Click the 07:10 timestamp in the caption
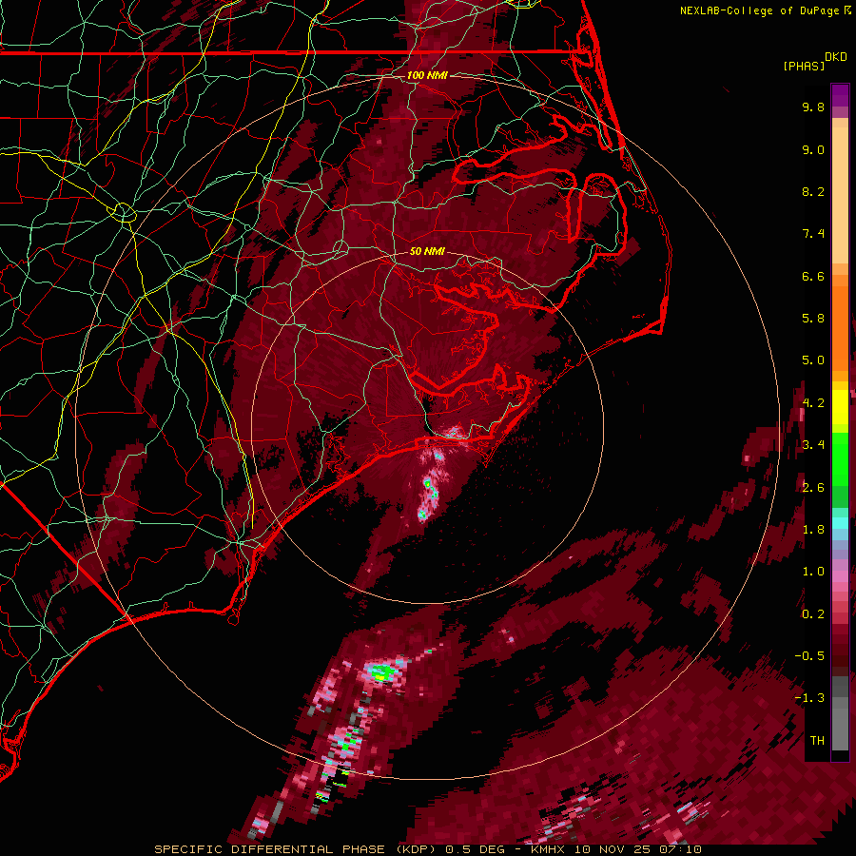Screen dimensions: 856x856 682,849
